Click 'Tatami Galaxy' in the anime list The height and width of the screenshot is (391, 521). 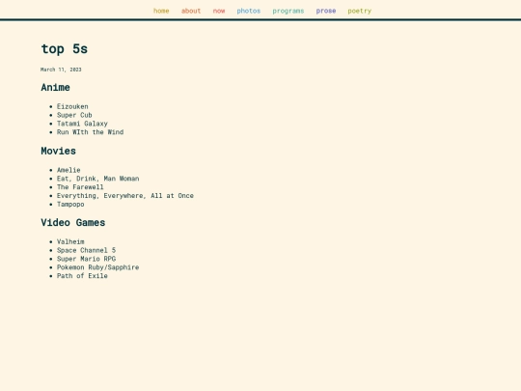82,124
